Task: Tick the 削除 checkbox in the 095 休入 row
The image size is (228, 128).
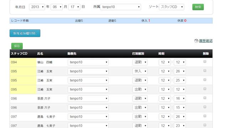Action: click(x=205, y=70)
